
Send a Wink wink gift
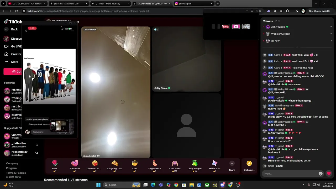point(75,166)
